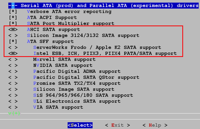Select SiS 964/965/966/180 SATA entry

pos(83,95)
